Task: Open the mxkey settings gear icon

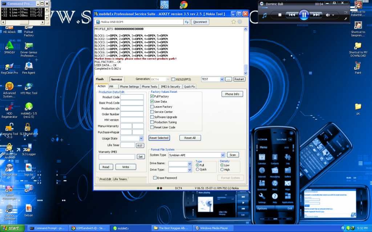Action: (x=239, y=21)
